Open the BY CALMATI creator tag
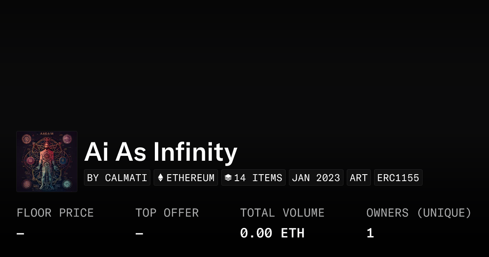 click(117, 178)
